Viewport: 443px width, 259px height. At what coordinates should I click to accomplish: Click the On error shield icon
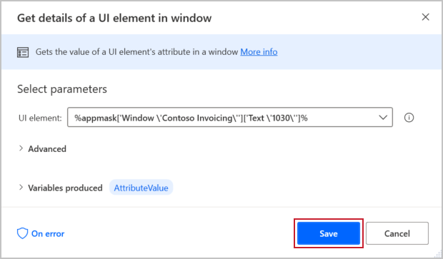(22, 233)
